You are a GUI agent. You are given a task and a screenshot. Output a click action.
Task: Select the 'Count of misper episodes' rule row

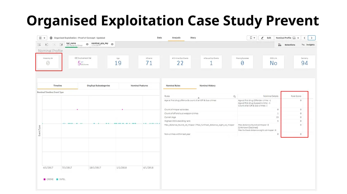(233, 110)
